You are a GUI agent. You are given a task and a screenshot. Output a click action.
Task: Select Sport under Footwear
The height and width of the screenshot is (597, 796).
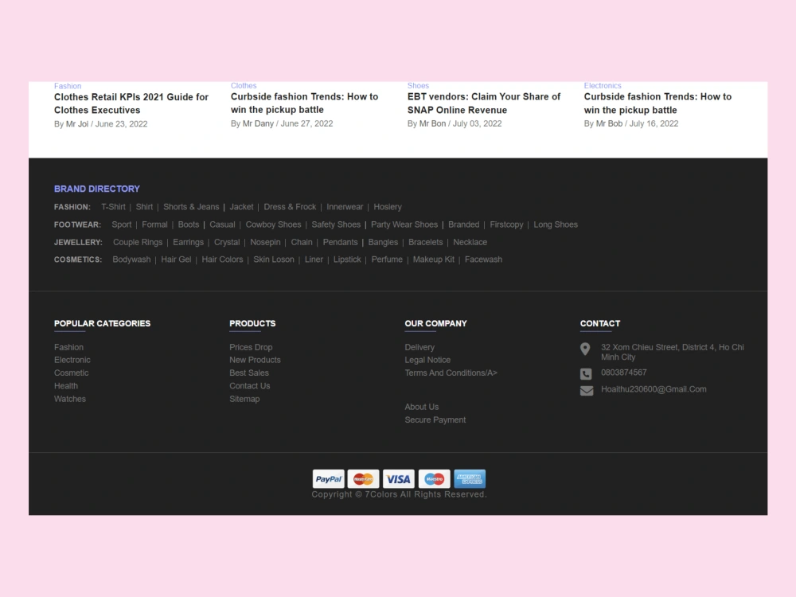[121, 224]
